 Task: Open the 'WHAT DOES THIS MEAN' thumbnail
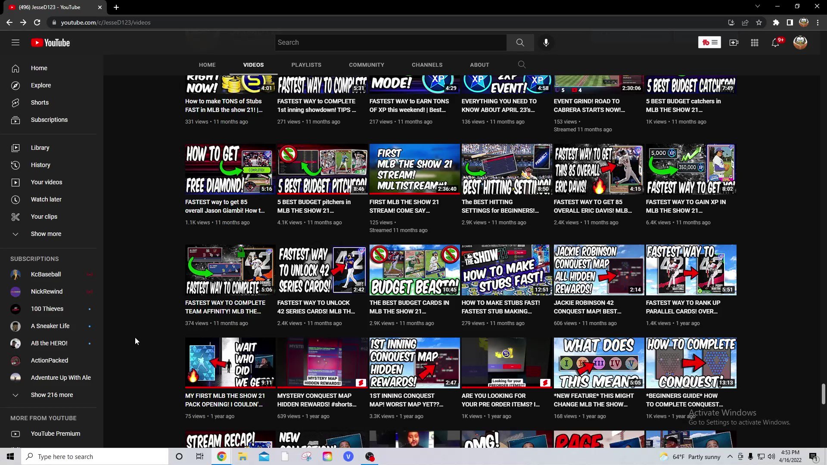tap(599, 363)
